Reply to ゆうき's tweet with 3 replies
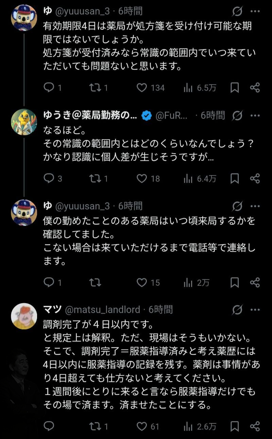Viewport: 272px width, 439px height. [x=50, y=178]
